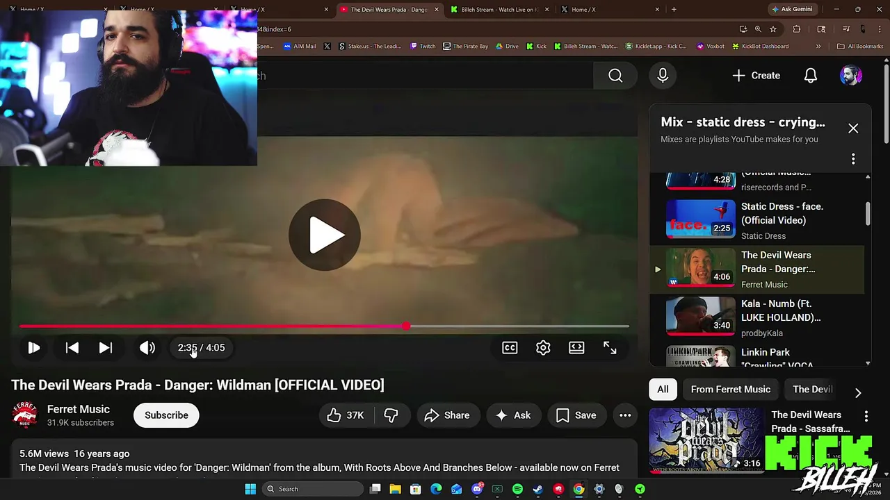890x500 pixels.
Task: Bookmark this page with star icon
Action: click(772, 29)
